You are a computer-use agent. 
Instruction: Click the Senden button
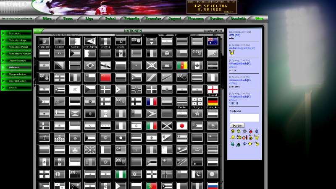click(x=237, y=125)
